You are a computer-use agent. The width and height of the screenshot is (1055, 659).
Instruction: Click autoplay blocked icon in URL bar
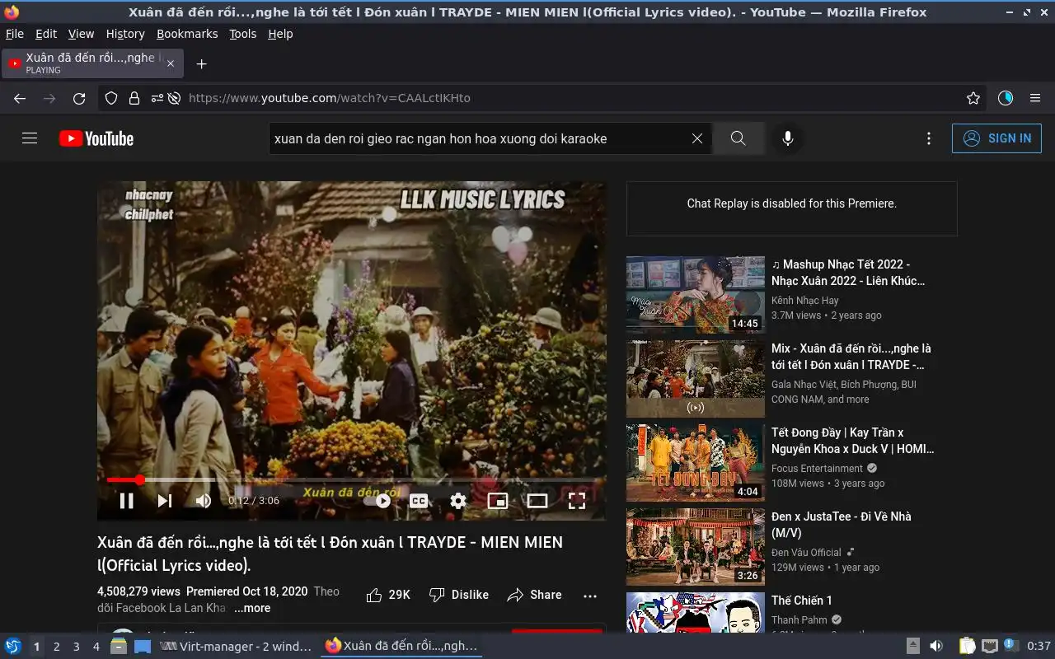point(174,98)
